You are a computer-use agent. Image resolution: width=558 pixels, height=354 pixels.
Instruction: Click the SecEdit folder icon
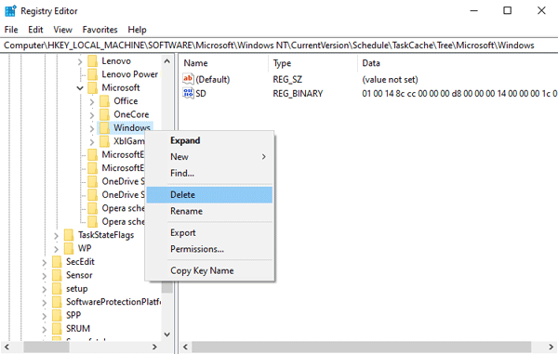pyautogui.click(x=57, y=262)
